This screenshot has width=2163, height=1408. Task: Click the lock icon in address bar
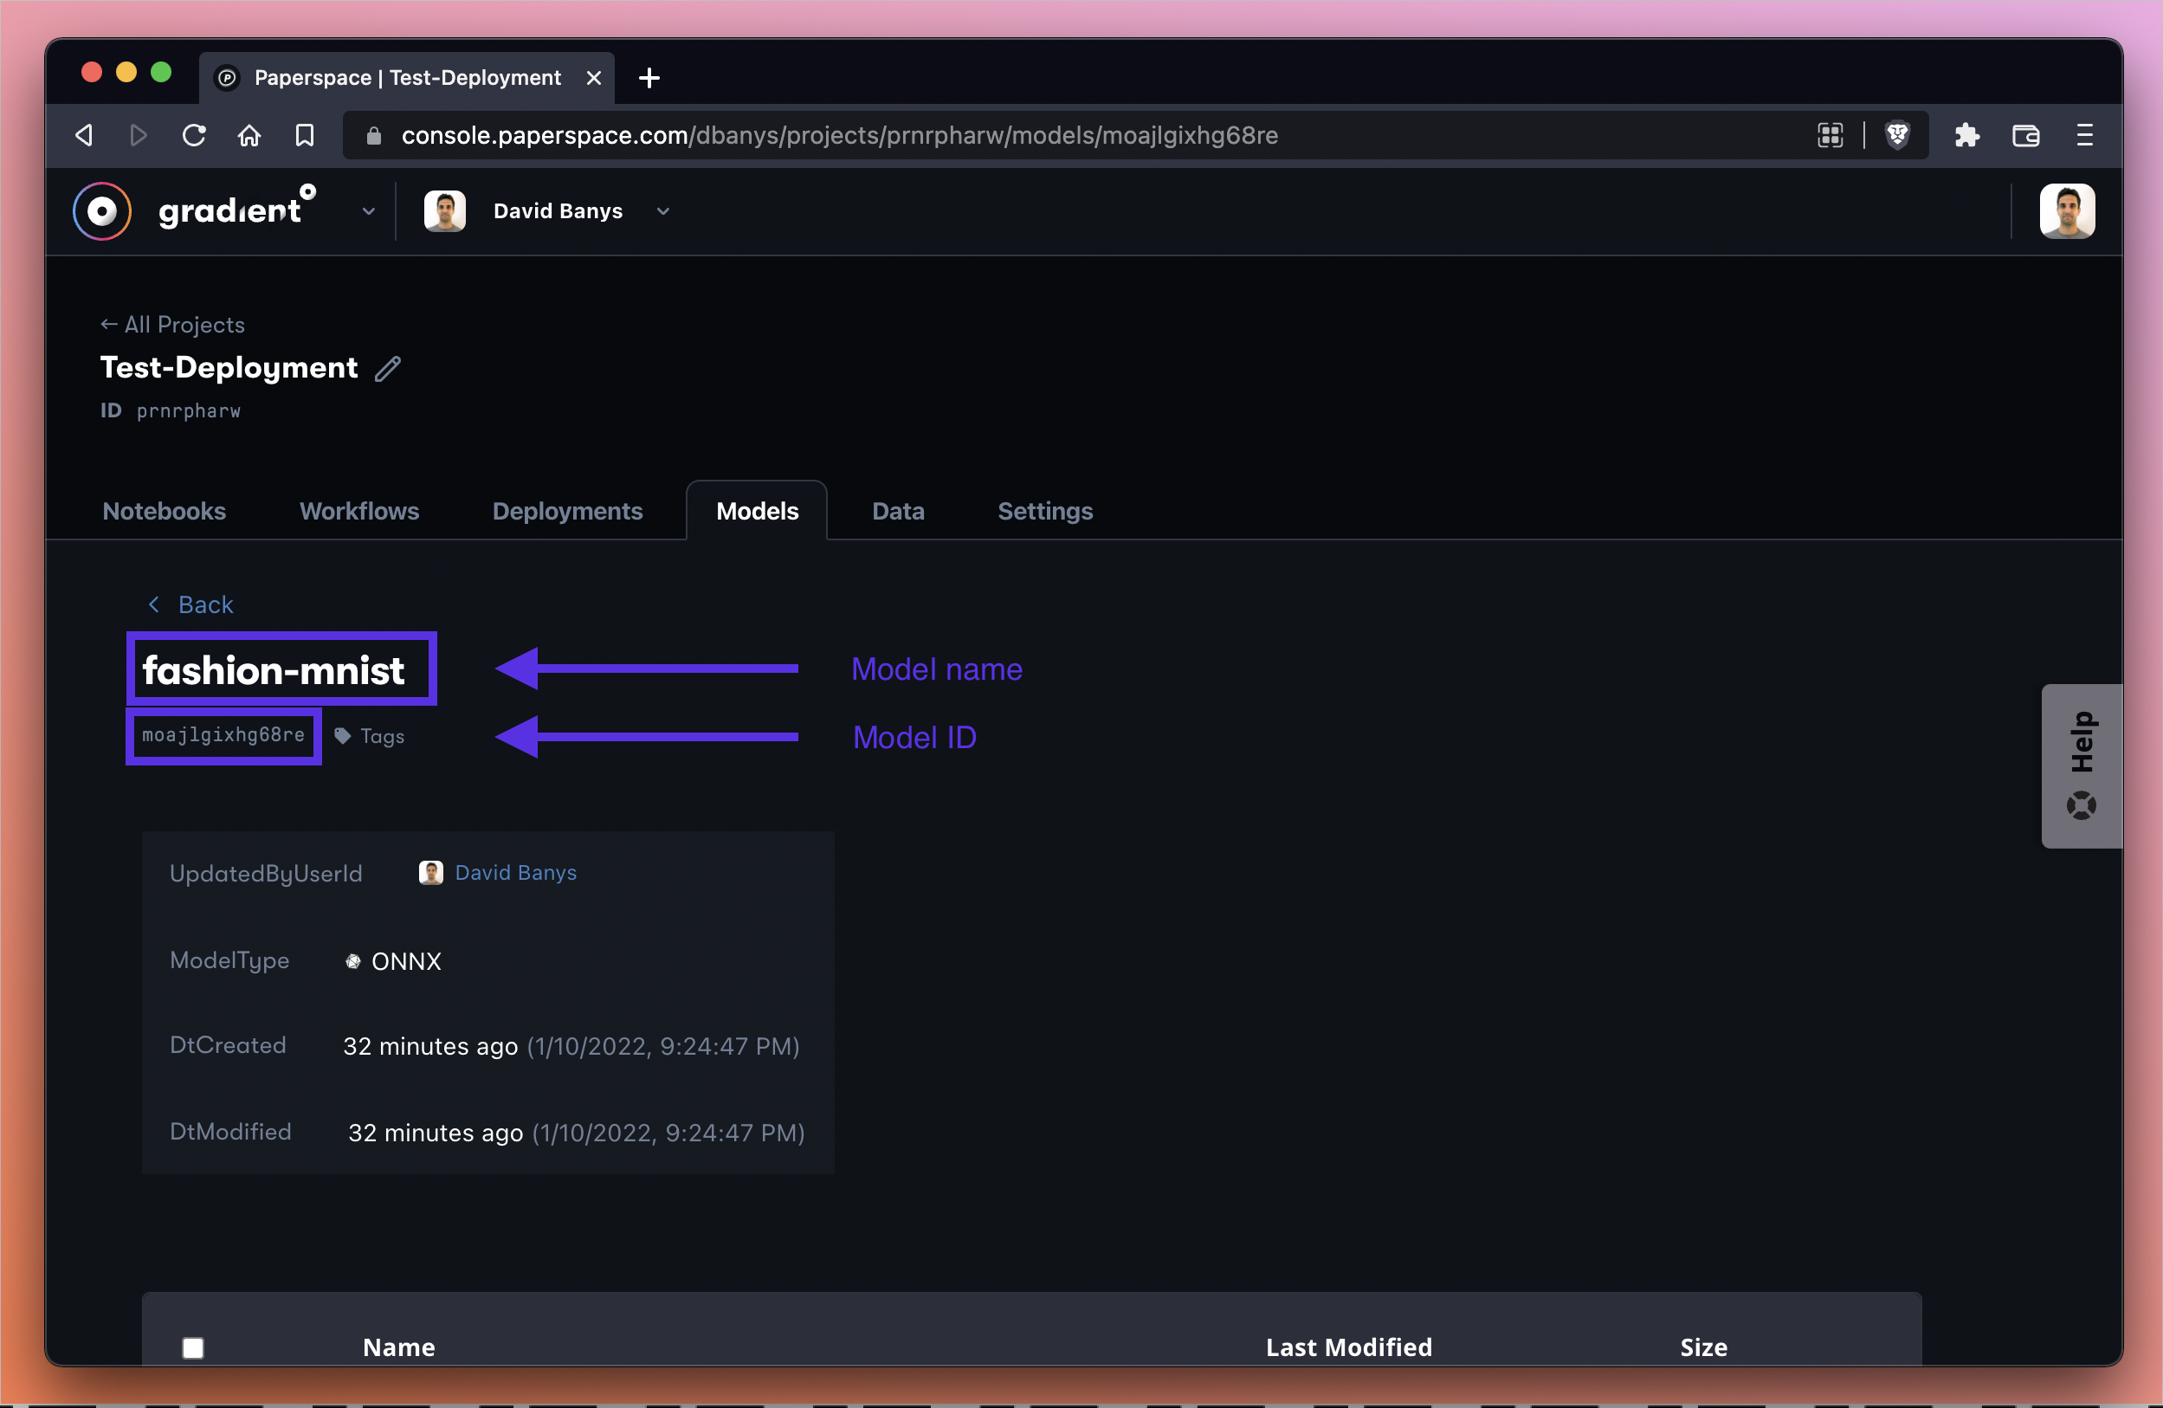pyautogui.click(x=372, y=135)
